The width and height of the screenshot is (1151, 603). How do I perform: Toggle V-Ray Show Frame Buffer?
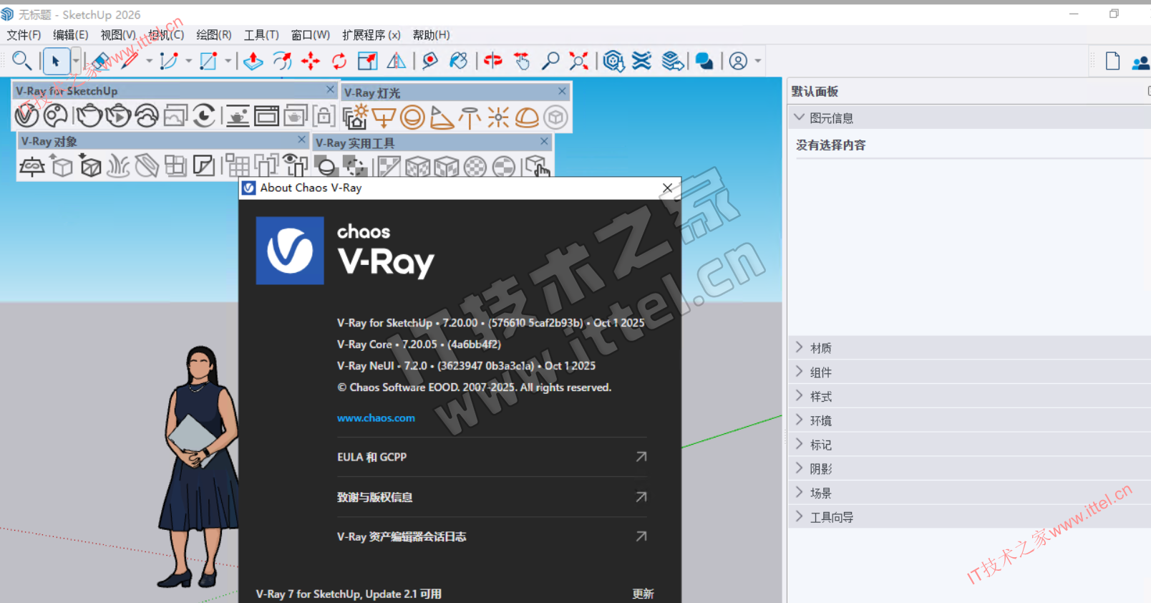pyautogui.click(x=266, y=116)
